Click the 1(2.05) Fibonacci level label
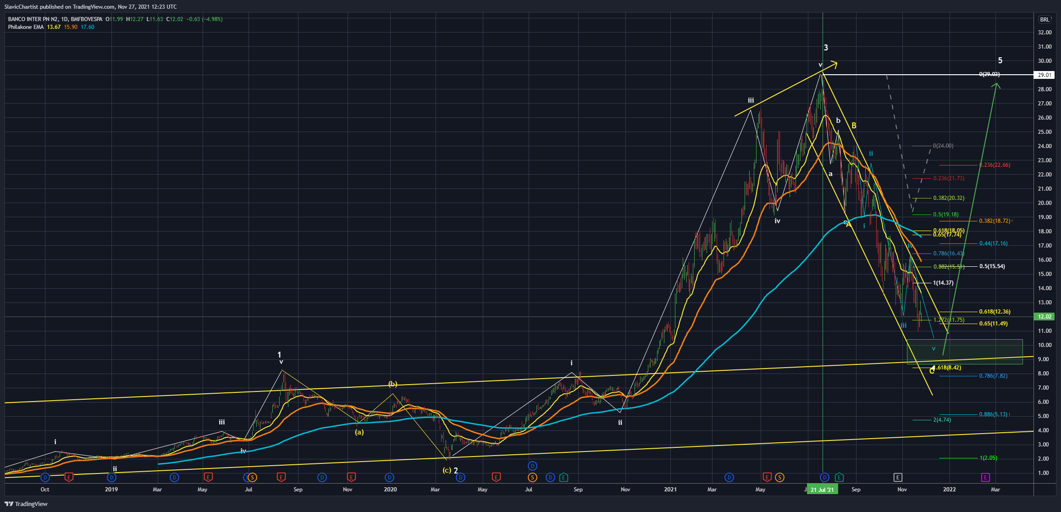 click(x=988, y=458)
